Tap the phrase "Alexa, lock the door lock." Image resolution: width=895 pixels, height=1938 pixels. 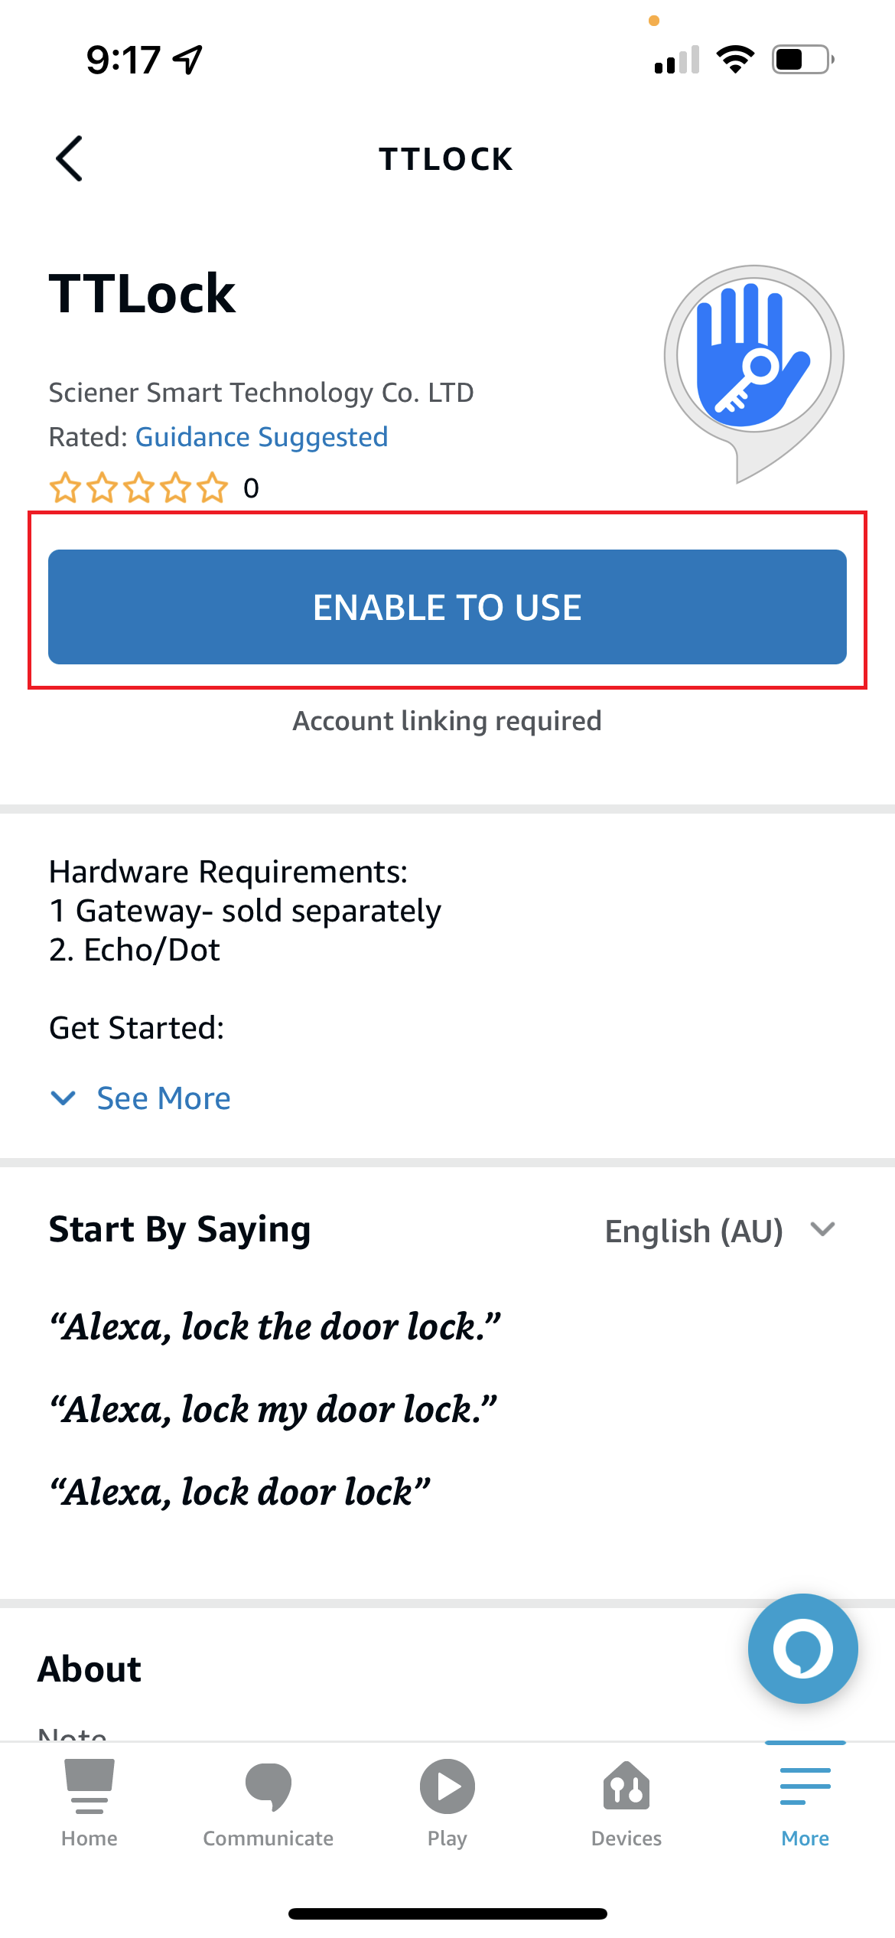[275, 1326]
